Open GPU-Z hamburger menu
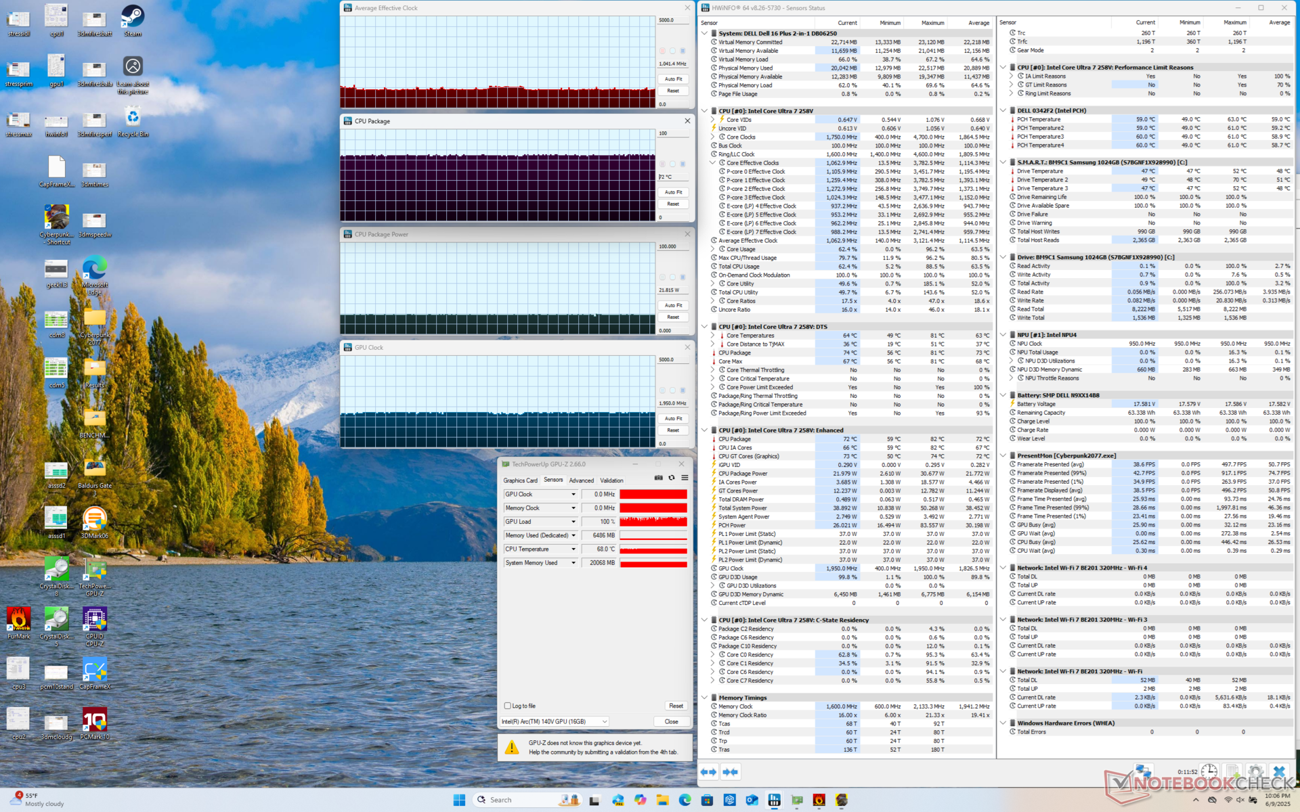Image resolution: width=1300 pixels, height=812 pixels. click(x=685, y=478)
